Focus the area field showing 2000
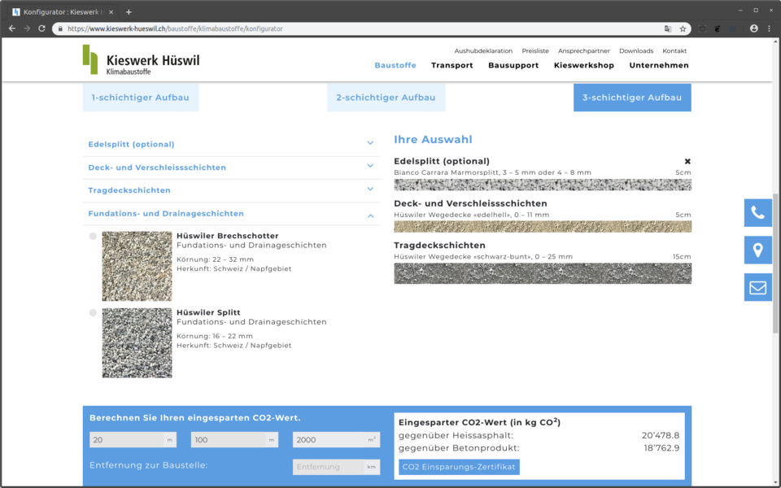 click(x=336, y=440)
